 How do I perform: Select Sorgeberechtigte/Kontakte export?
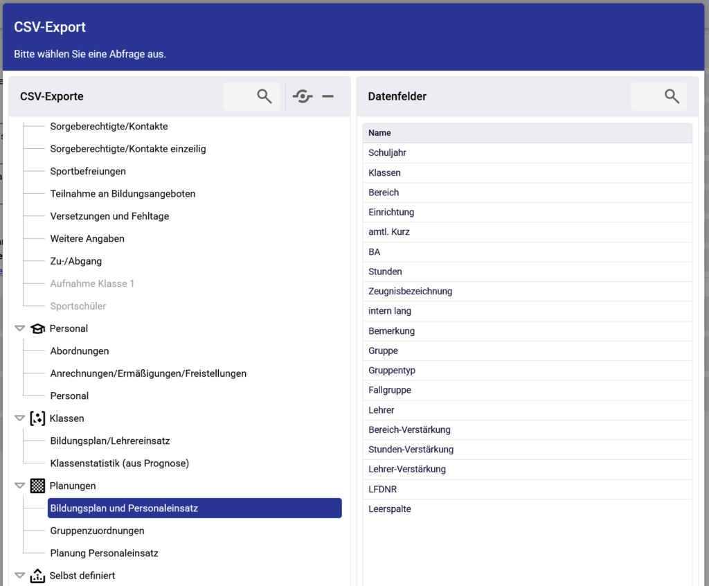(x=109, y=126)
